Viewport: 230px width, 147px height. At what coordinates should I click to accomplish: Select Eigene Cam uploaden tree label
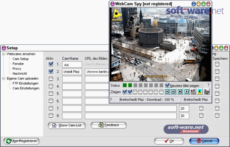pyautogui.click(x=23, y=78)
